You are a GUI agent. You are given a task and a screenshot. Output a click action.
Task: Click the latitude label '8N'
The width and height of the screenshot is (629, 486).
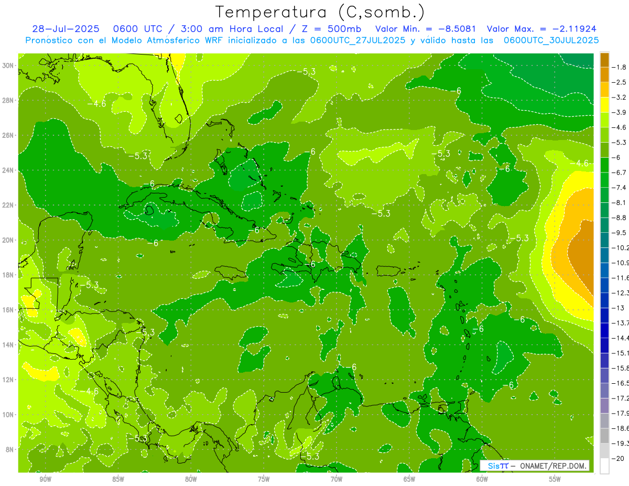pos(10,449)
